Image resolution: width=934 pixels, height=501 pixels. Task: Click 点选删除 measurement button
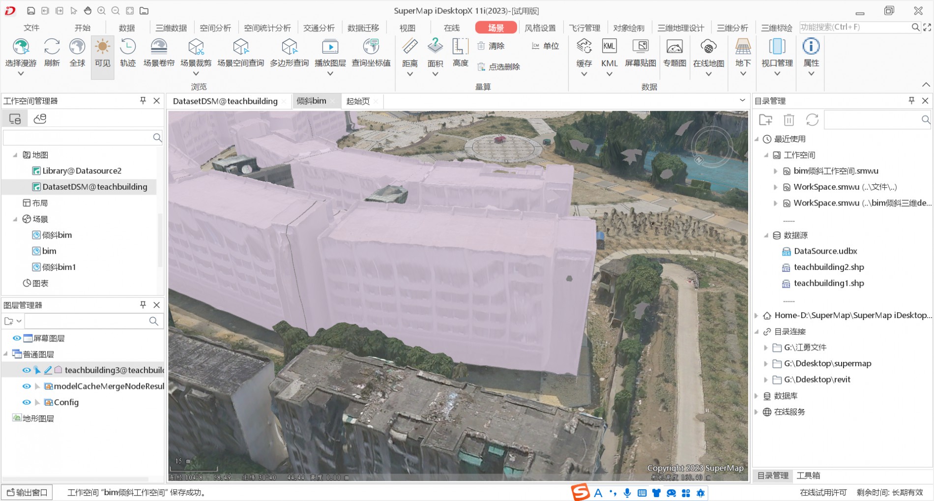(x=498, y=66)
